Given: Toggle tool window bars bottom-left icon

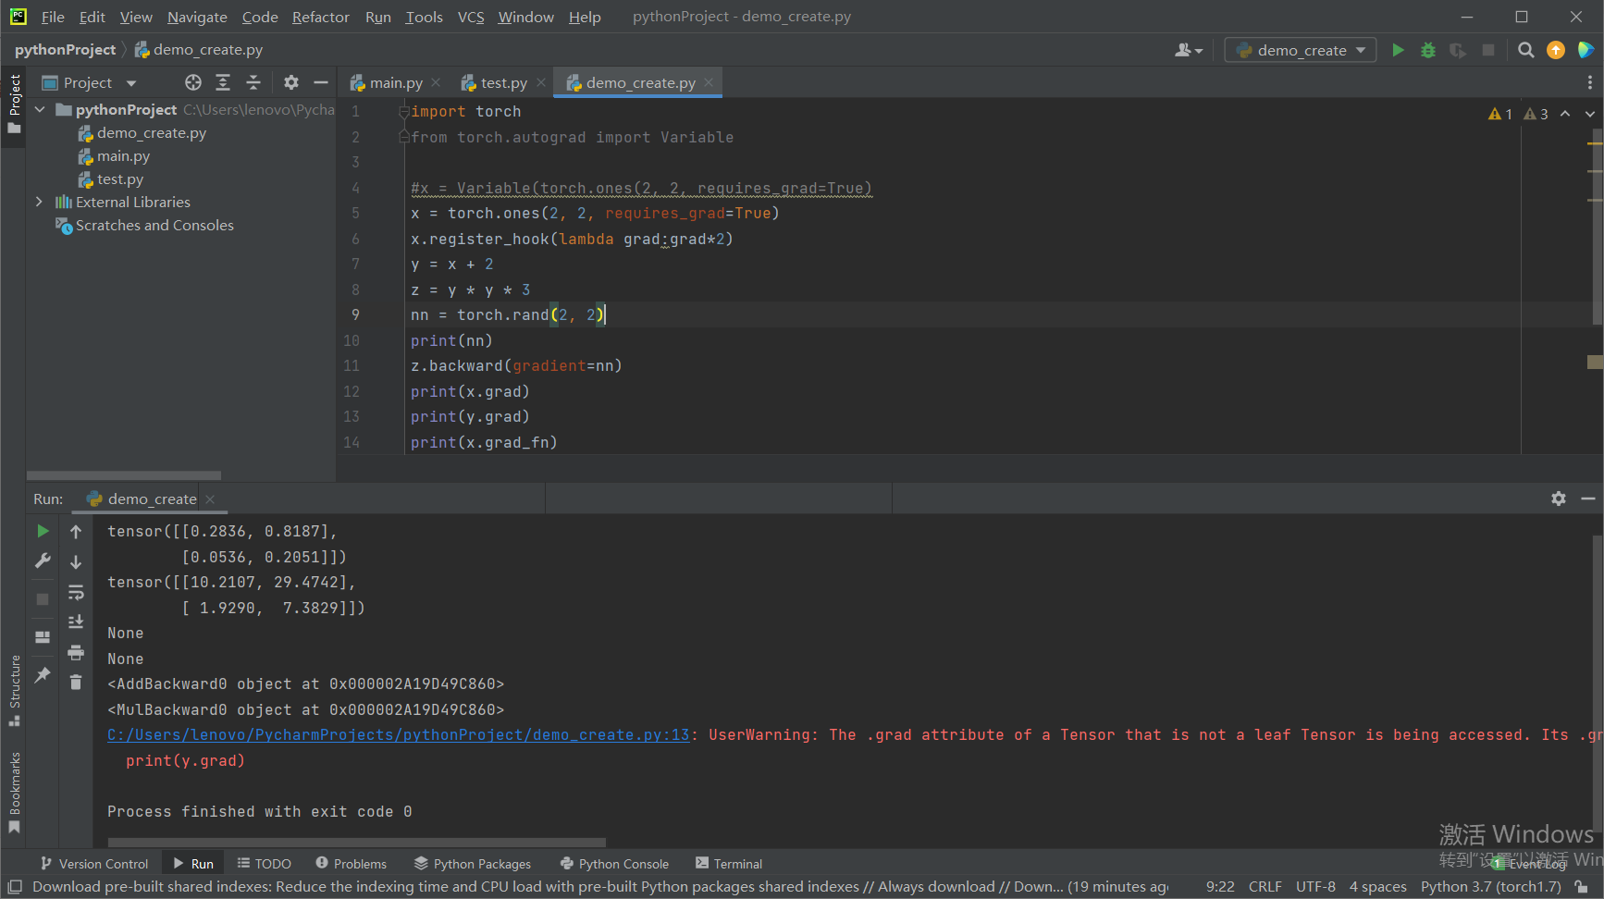Looking at the screenshot, I should (14, 887).
